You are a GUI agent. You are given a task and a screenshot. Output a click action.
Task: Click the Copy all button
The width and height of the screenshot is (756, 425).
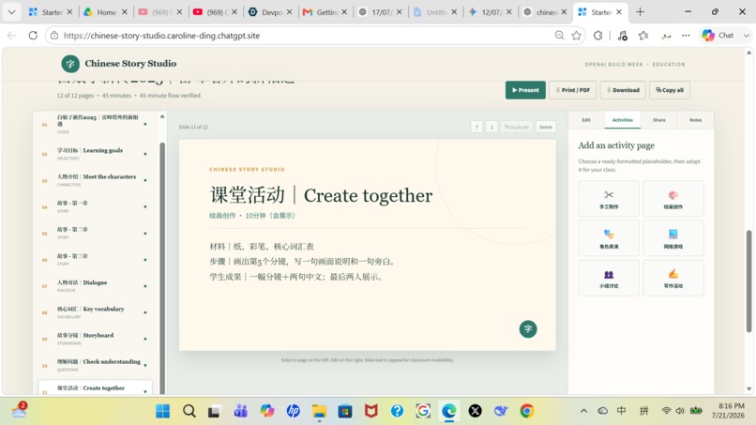click(x=670, y=90)
